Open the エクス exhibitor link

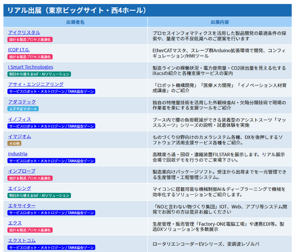tap(15, 223)
